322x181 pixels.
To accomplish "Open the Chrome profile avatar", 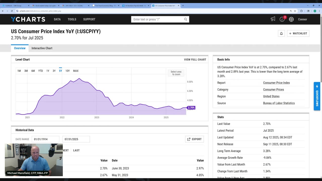I will coord(315,11).
